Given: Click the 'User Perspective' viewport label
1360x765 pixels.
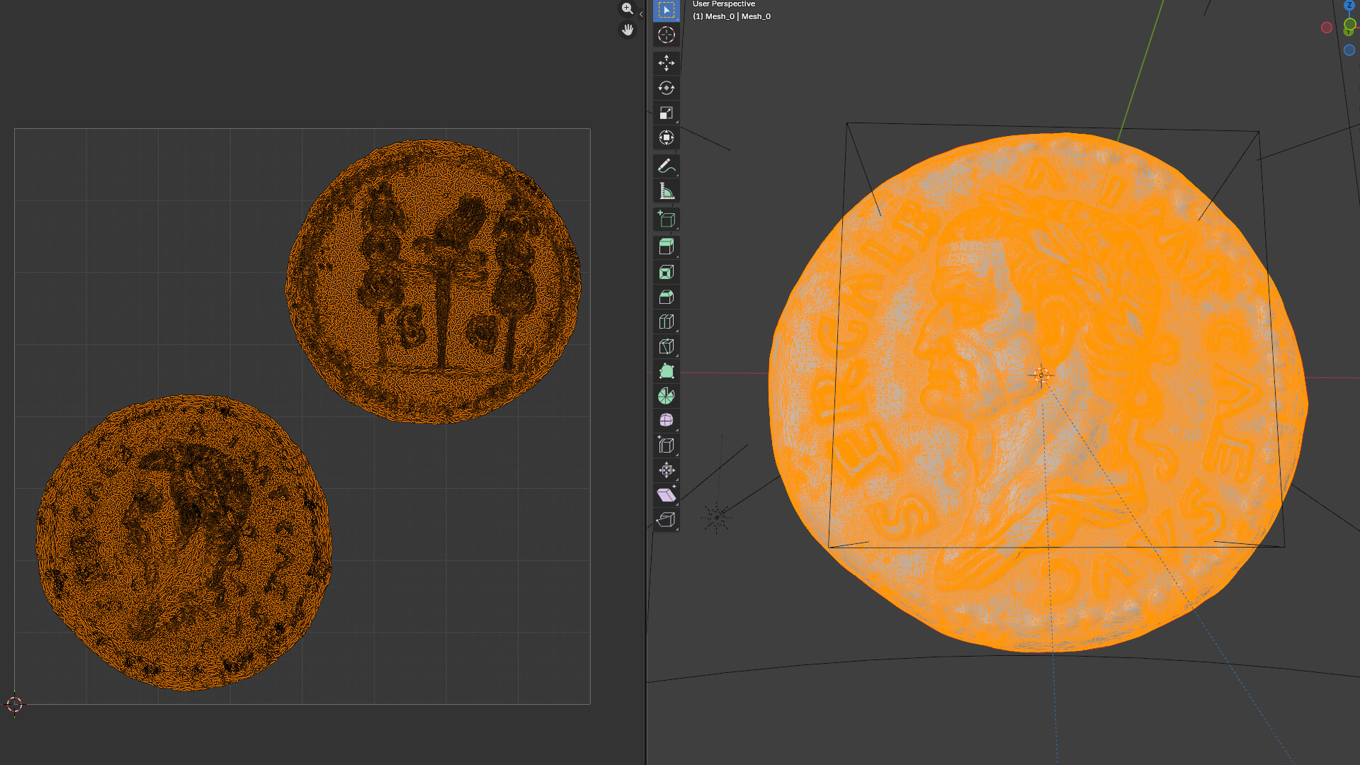Looking at the screenshot, I should click(x=724, y=4).
